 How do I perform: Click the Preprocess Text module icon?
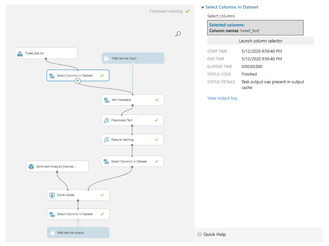(x=106, y=120)
